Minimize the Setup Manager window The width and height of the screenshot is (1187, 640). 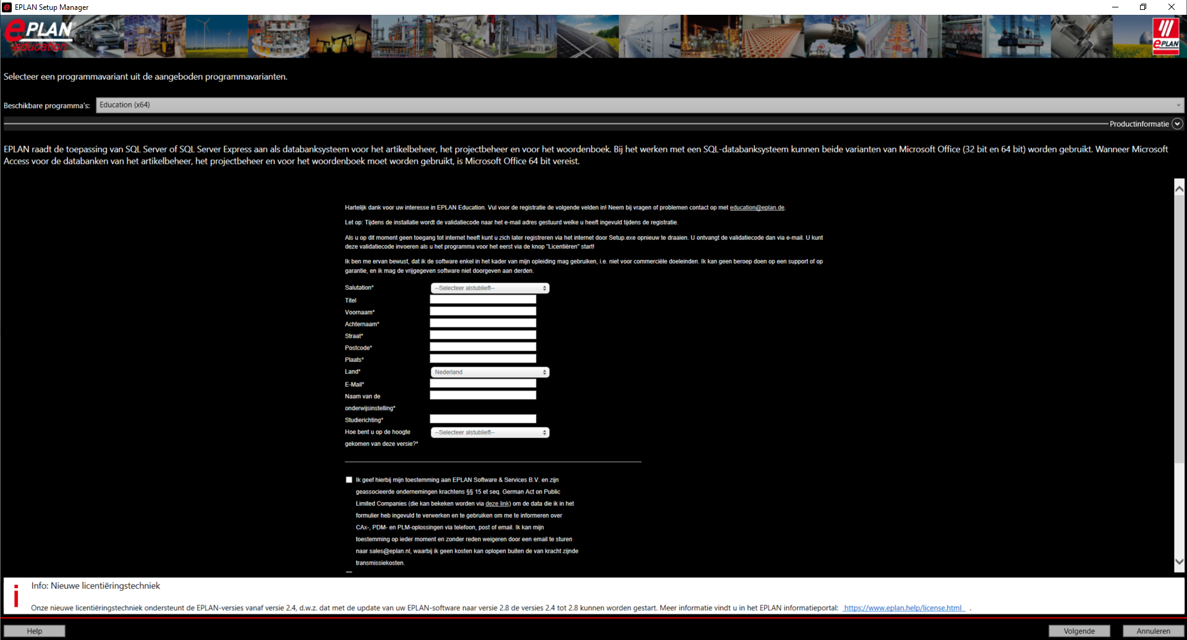pyautogui.click(x=1115, y=7)
